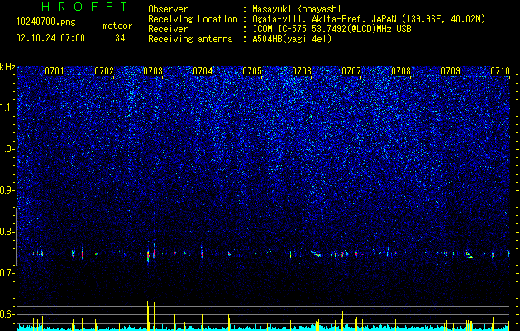Screen dimensions: 520x331
Task: Click time marker 0707
Action: (351, 71)
